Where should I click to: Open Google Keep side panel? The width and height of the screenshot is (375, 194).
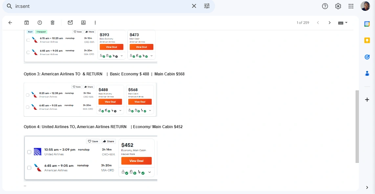coord(367,40)
